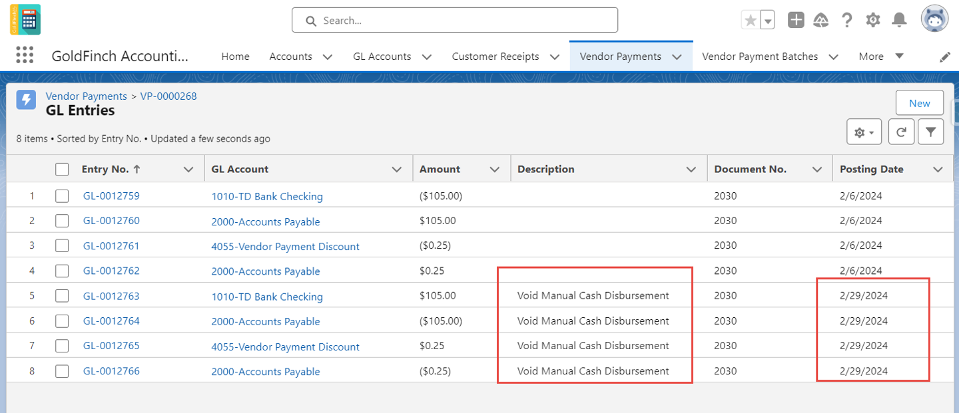Click Void Manual Cash Disbursement for GL-0012763
Screen dimensions: 959x413
click(x=593, y=295)
